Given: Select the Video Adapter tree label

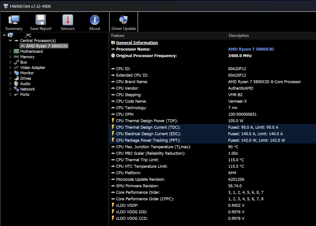Looking at the screenshot, I should 33,68.
